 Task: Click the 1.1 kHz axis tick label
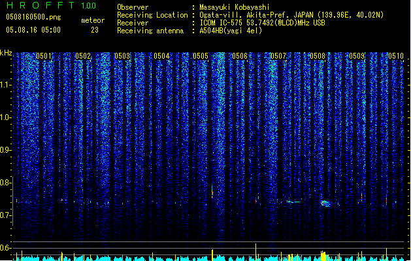(x=5, y=85)
